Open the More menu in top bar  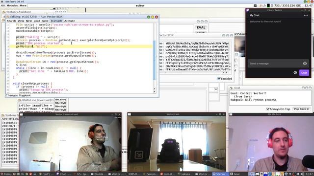[23, 5]
